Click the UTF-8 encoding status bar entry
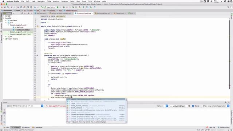Image resolution: width=233 pixels, height=131 pixels. point(207,130)
